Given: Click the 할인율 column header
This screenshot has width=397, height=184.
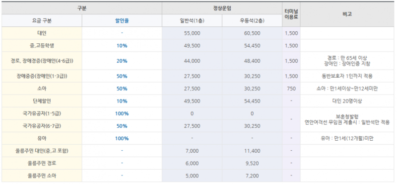Looking at the screenshot, I should coord(122,21).
